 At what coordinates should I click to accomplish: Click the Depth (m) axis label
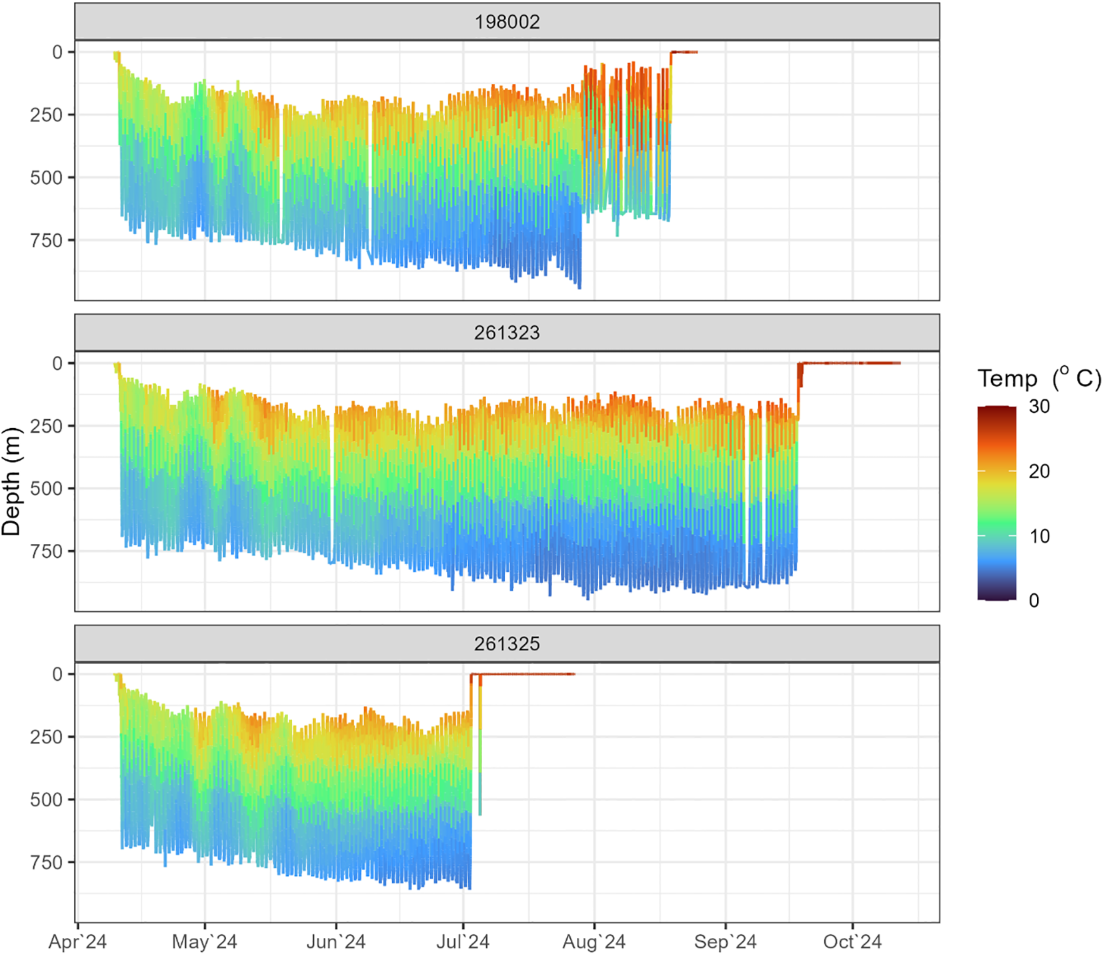tap(13, 477)
